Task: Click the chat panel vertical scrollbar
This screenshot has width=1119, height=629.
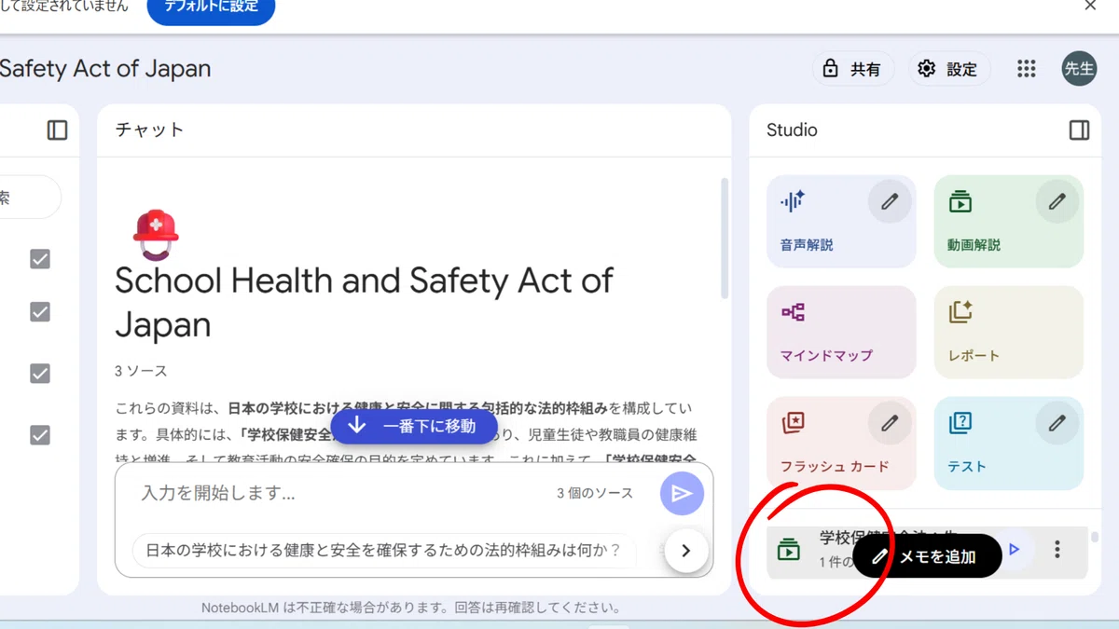Action: coord(725,238)
